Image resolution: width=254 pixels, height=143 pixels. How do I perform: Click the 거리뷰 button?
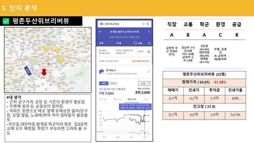coord(140,52)
